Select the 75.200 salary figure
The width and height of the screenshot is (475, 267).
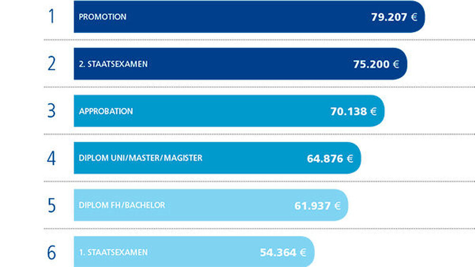tap(371, 64)
